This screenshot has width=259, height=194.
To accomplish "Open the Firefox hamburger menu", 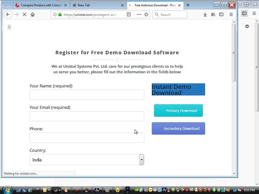I will (231, 14).
